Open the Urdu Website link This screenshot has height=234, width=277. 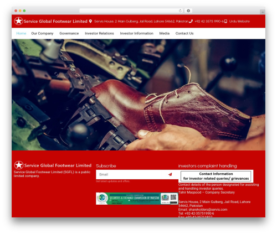(x=239, y=22)
